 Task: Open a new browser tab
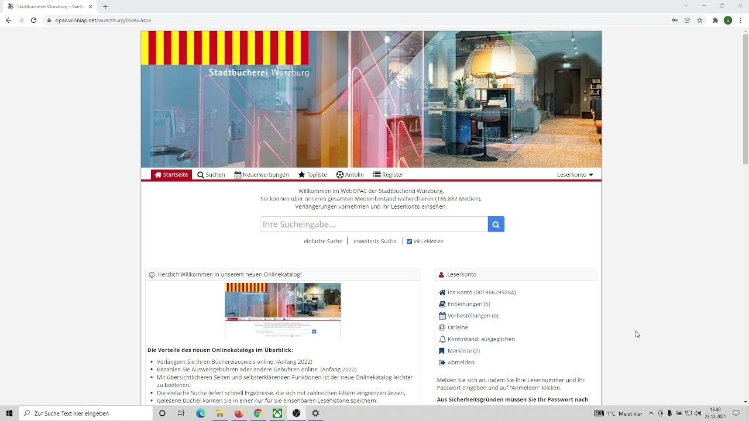[x=105, y=6]
